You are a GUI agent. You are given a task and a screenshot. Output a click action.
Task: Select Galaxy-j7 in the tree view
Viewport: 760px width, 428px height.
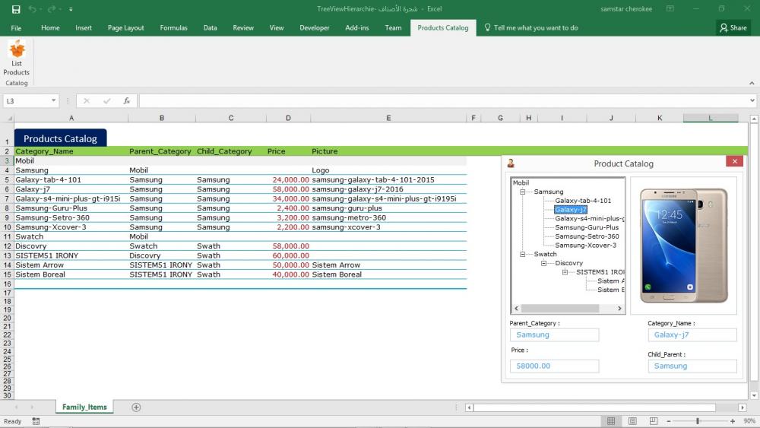click(x=571, y=209)
